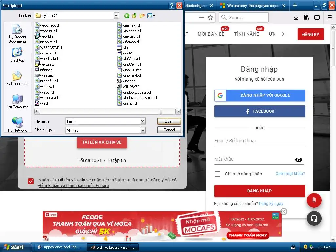Open a new browser tab with plus
336x252 pixels.
coord(295,5)
